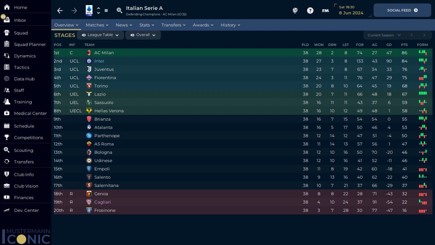Open the Data Hub section

(x=24, y=79)
